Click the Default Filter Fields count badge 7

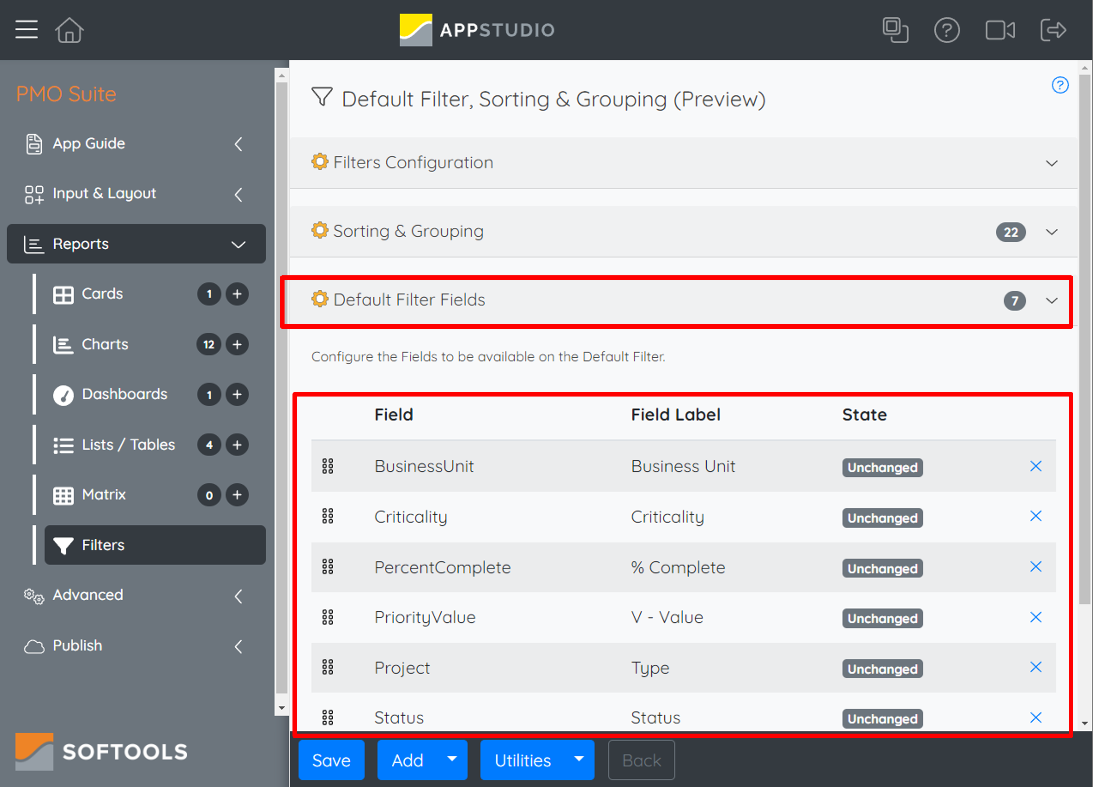pyautogui.click(x=1014, y=301)
